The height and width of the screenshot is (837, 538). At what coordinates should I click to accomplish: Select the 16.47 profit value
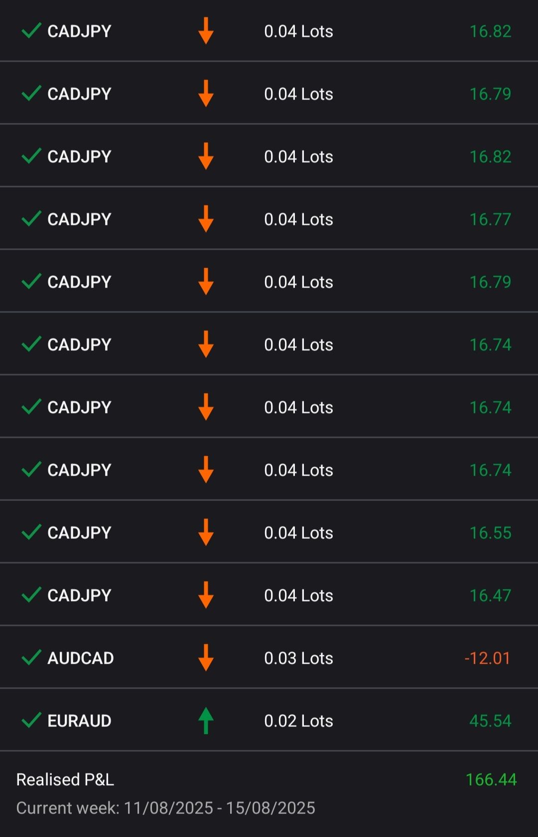click(x=490, y=595)
